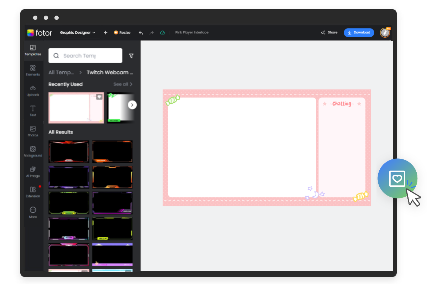This screenshot has width=427, height=284.
Task: Open template filter options
Action: [x=131, y=56]
